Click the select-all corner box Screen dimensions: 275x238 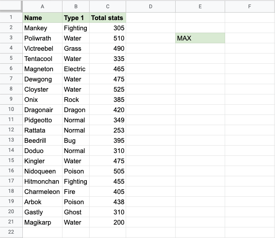click(11, 6)
